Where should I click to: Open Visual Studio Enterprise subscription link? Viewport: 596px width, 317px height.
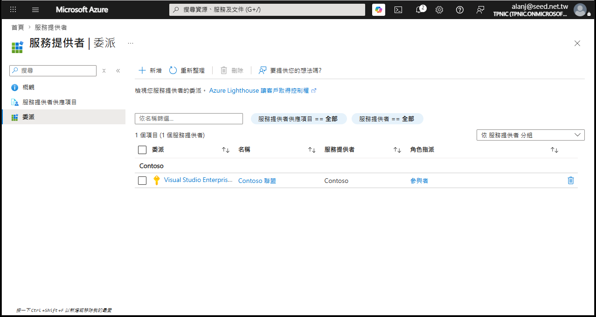(198, 180)
